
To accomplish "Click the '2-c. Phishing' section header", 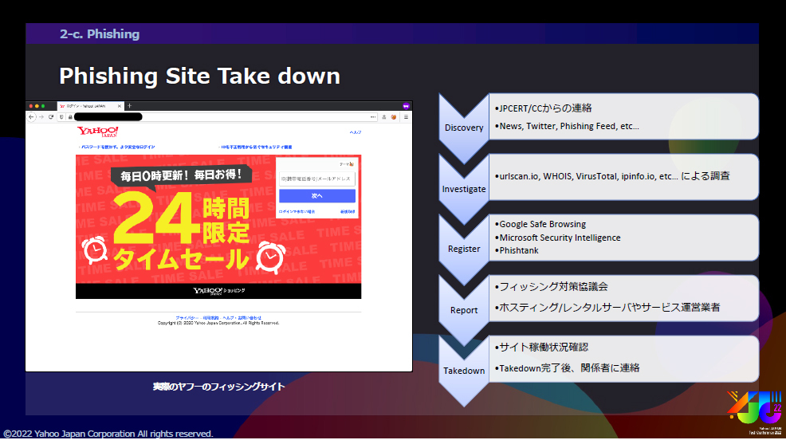I will [x=100, y=34].
